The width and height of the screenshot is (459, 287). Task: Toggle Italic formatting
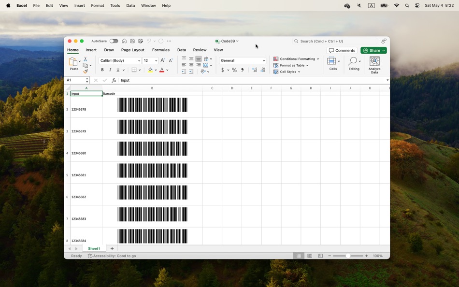coord(110,70)
